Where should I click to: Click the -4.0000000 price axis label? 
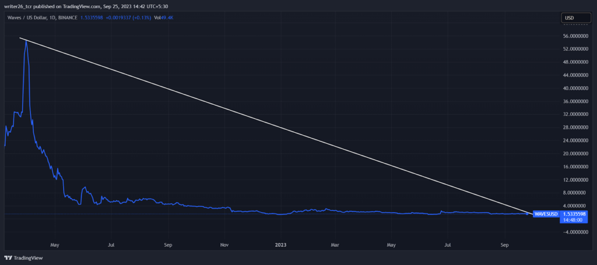[x=575, y=232]
